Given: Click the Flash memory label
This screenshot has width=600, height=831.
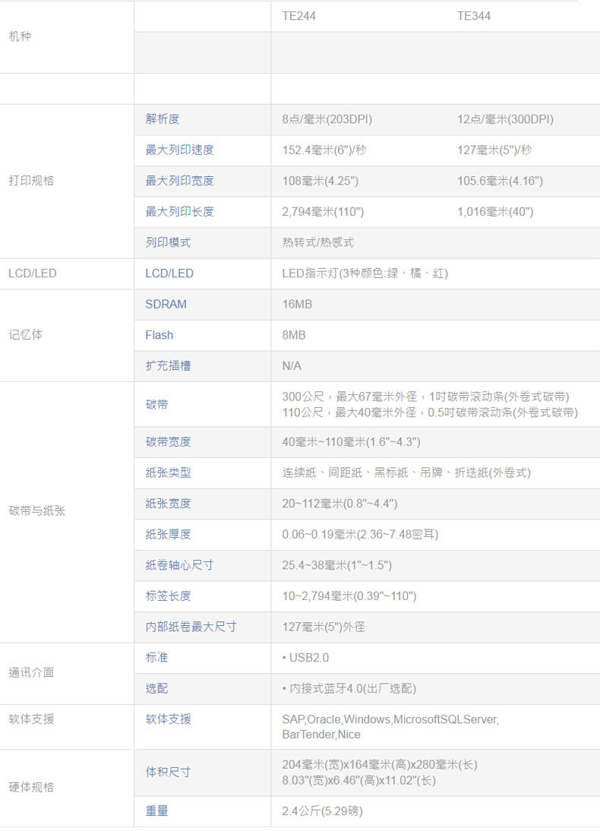Looking at the screenshot, I should point(159,335).
